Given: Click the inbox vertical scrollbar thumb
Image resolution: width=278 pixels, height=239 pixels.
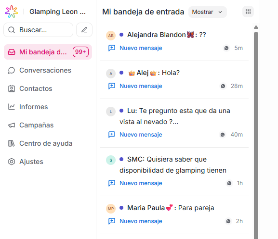Looking at the screenshot, I should 256,135.
